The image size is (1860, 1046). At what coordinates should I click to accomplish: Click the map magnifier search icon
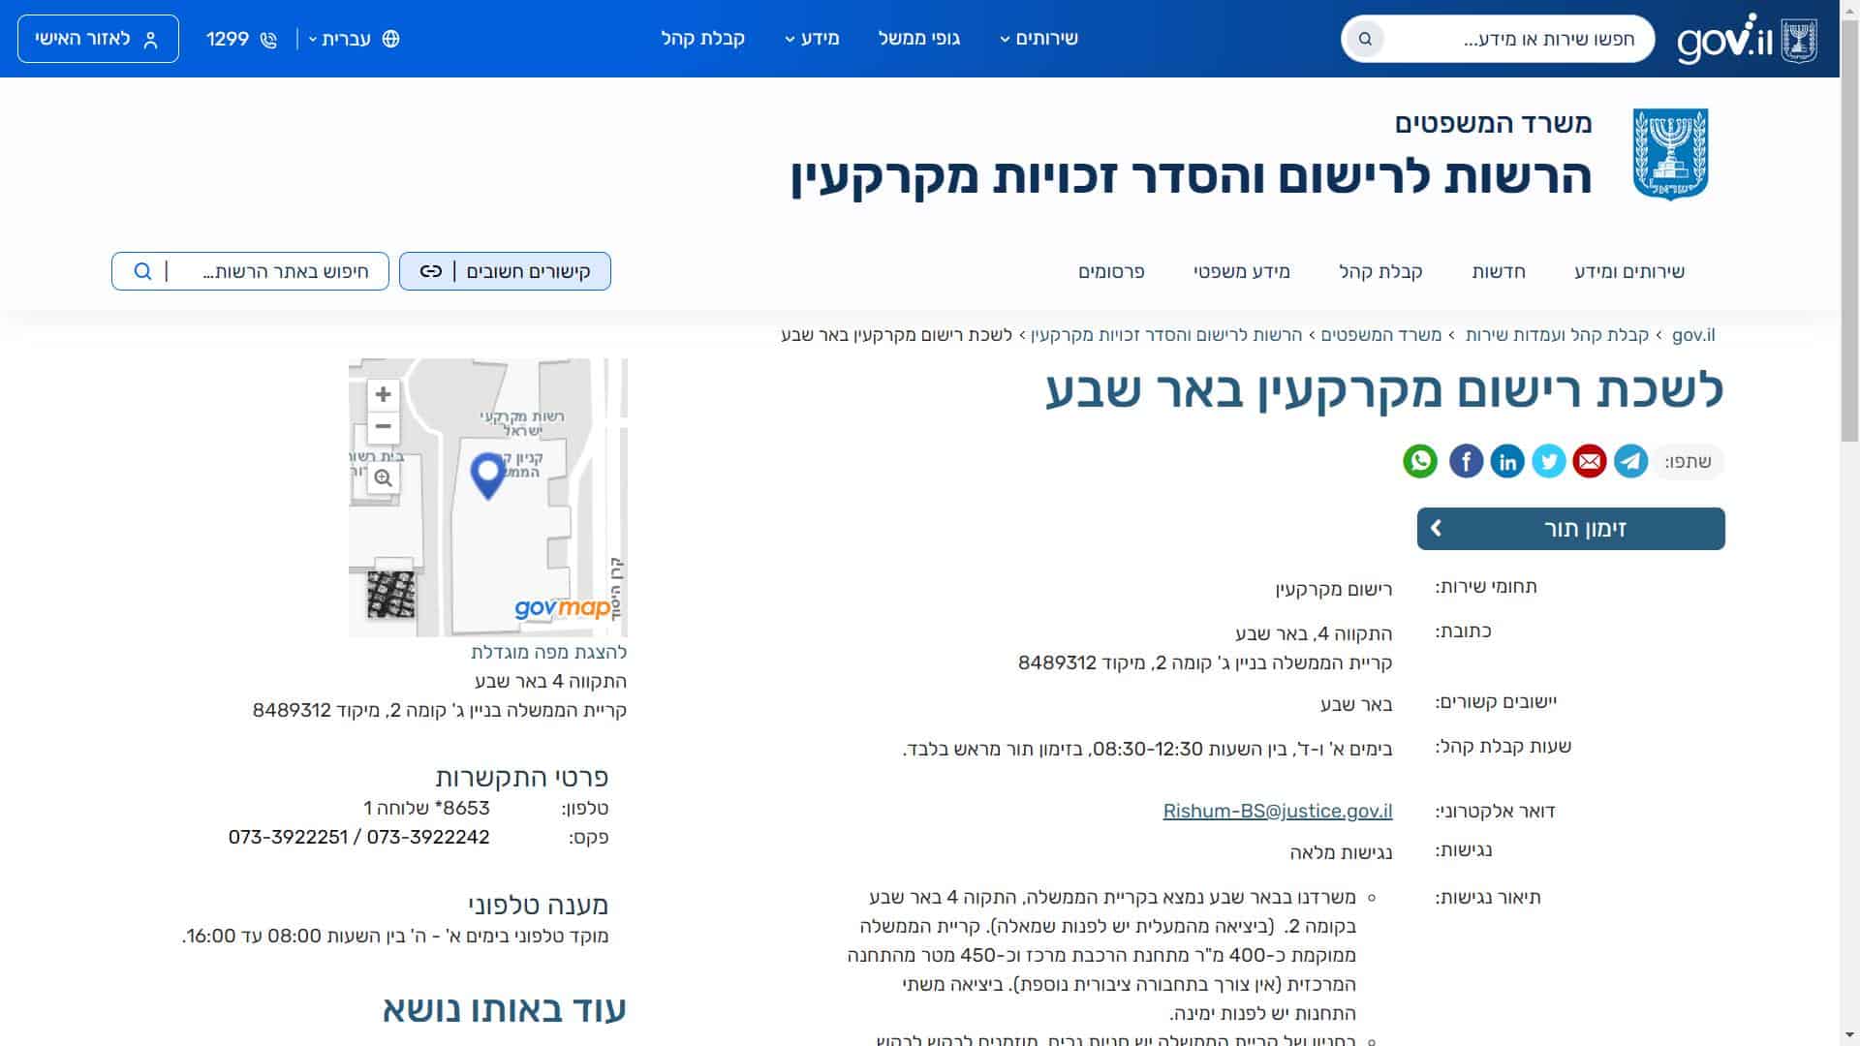point(384,477)
